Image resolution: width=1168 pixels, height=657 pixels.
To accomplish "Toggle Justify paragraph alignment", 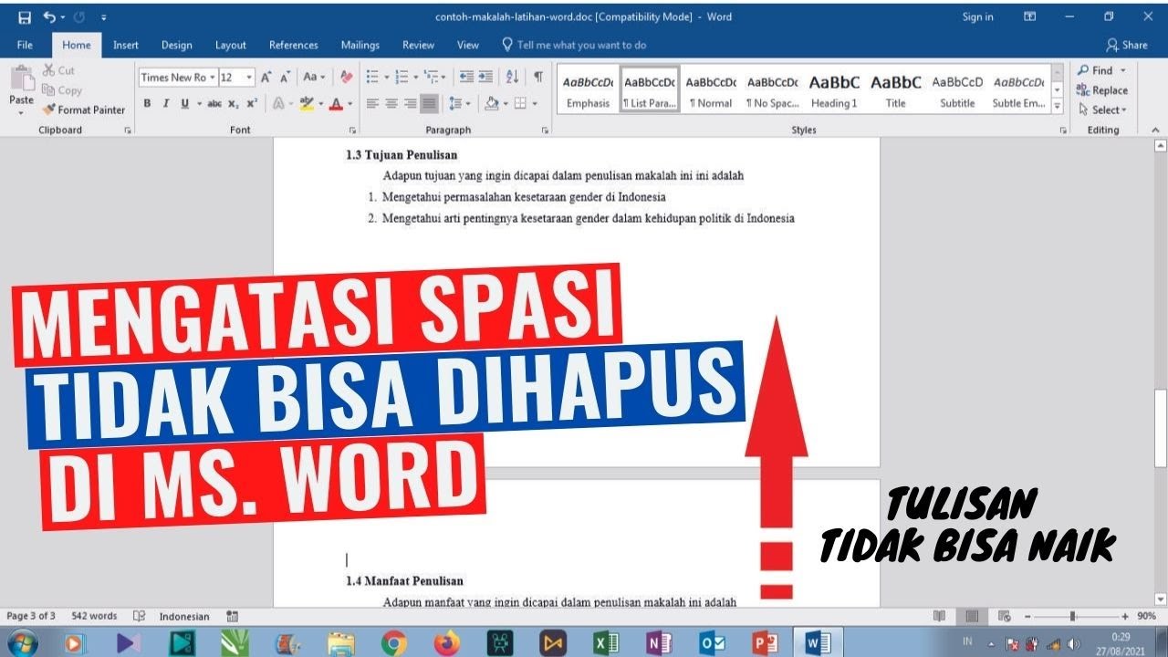I will point(429,104).
